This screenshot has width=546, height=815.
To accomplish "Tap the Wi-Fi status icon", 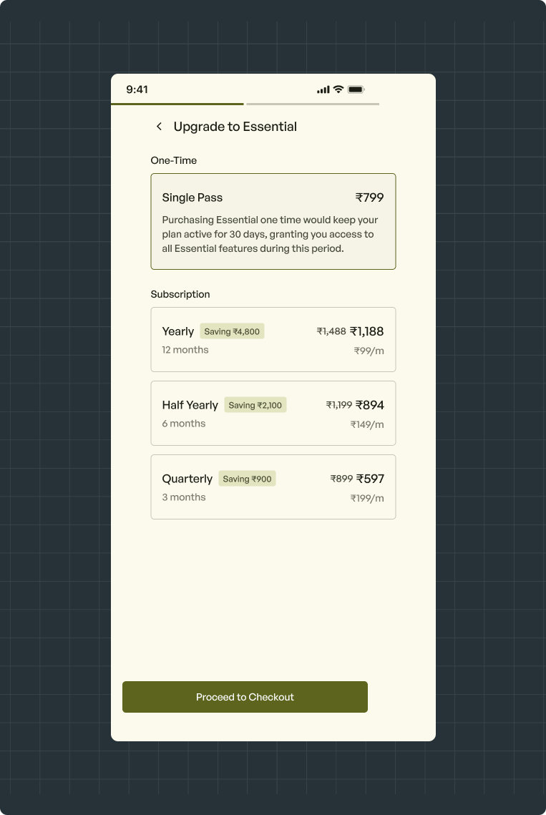I will point(338,89).
